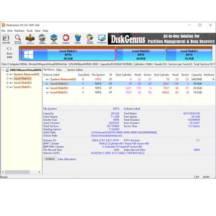Start the Quick Partition tool

pos(42,39)
